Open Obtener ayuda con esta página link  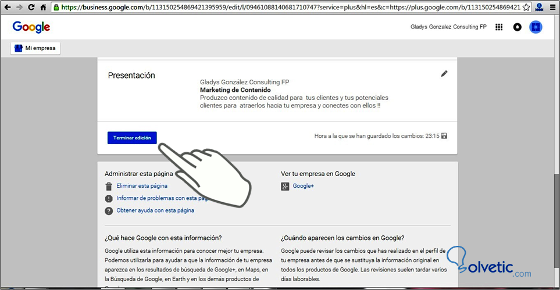(155, 210)
